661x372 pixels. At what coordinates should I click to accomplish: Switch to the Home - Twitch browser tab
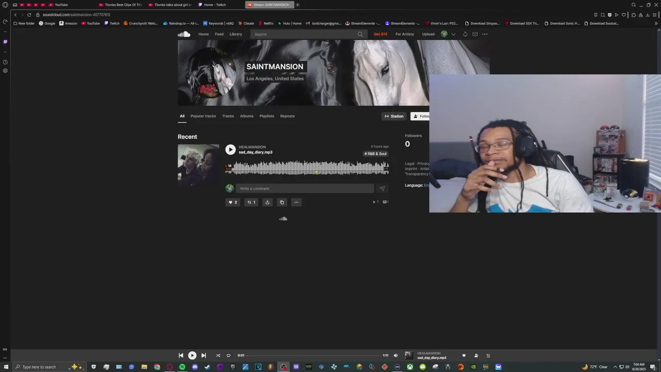[215, 5]
